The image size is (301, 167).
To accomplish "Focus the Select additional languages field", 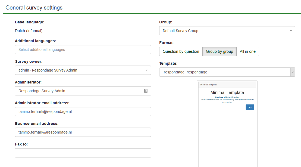I will 83,50.
